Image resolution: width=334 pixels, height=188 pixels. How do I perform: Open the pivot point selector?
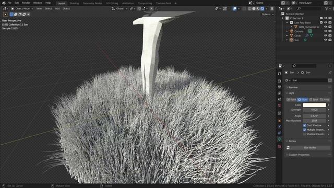[x=133, y=9]
